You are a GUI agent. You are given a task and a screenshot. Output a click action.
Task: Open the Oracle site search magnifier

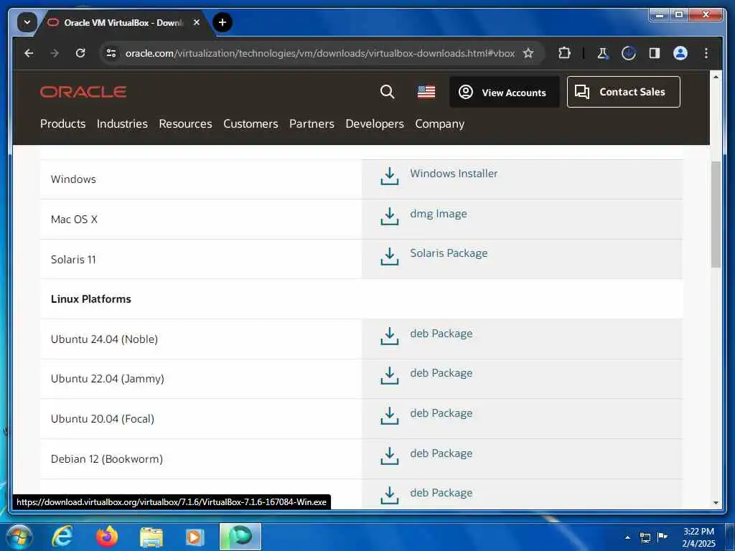pos(387,92)
